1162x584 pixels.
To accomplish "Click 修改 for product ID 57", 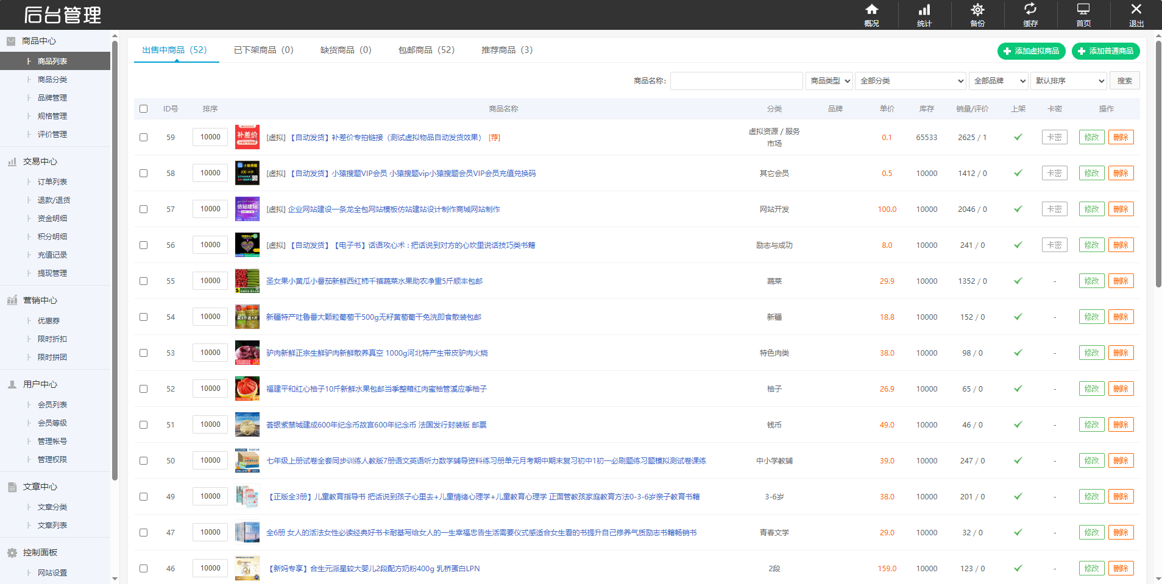I will coord(1091,209).
